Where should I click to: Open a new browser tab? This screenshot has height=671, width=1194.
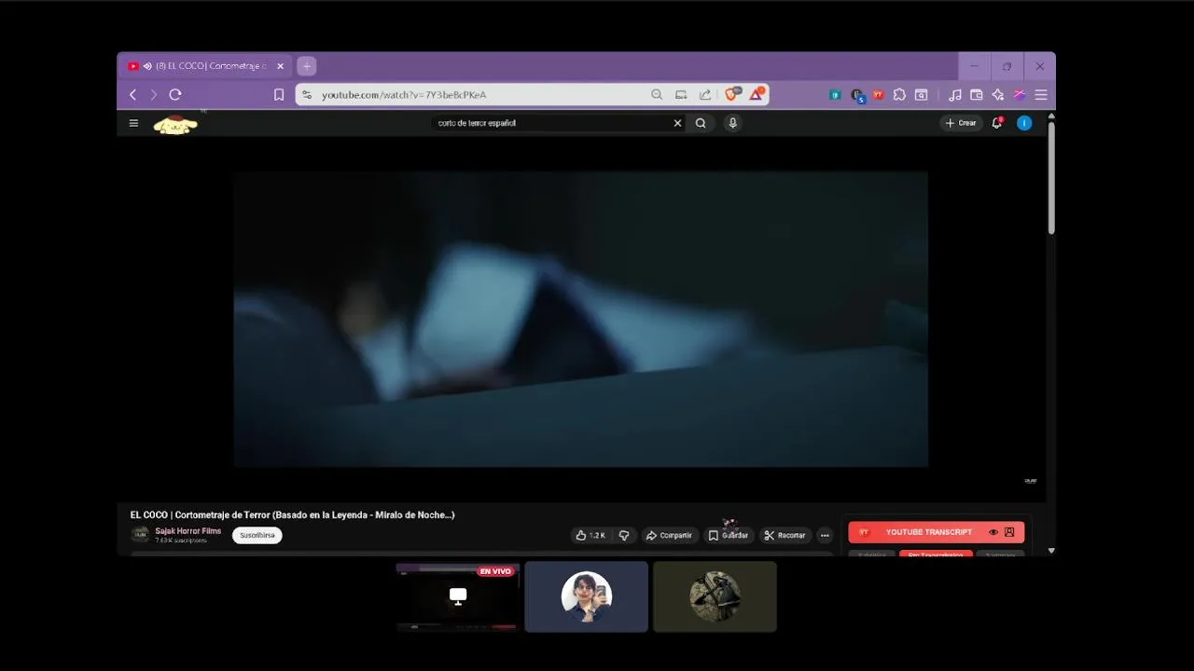pos(307,66)
